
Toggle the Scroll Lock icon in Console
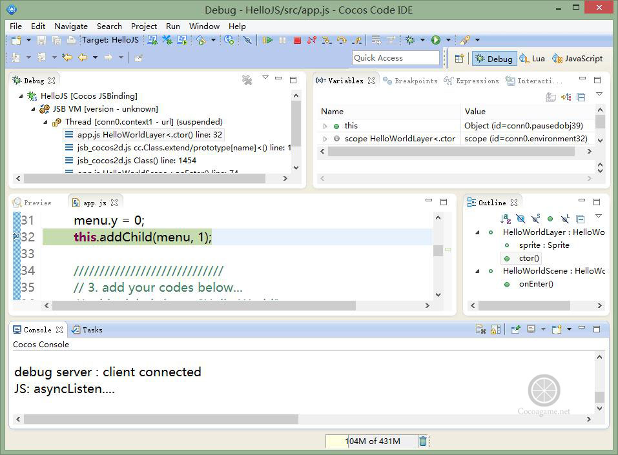click(x=496, y=329)
